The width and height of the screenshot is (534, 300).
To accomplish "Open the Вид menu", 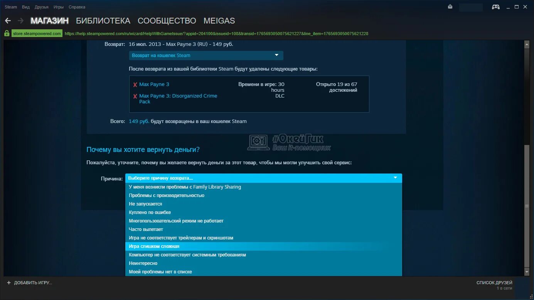I will 26,7.
